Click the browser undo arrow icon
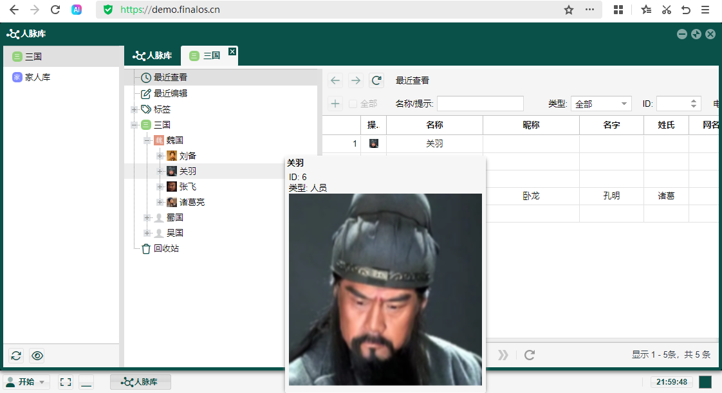Viewport: 722px width, 393px height. click(686, 10)
